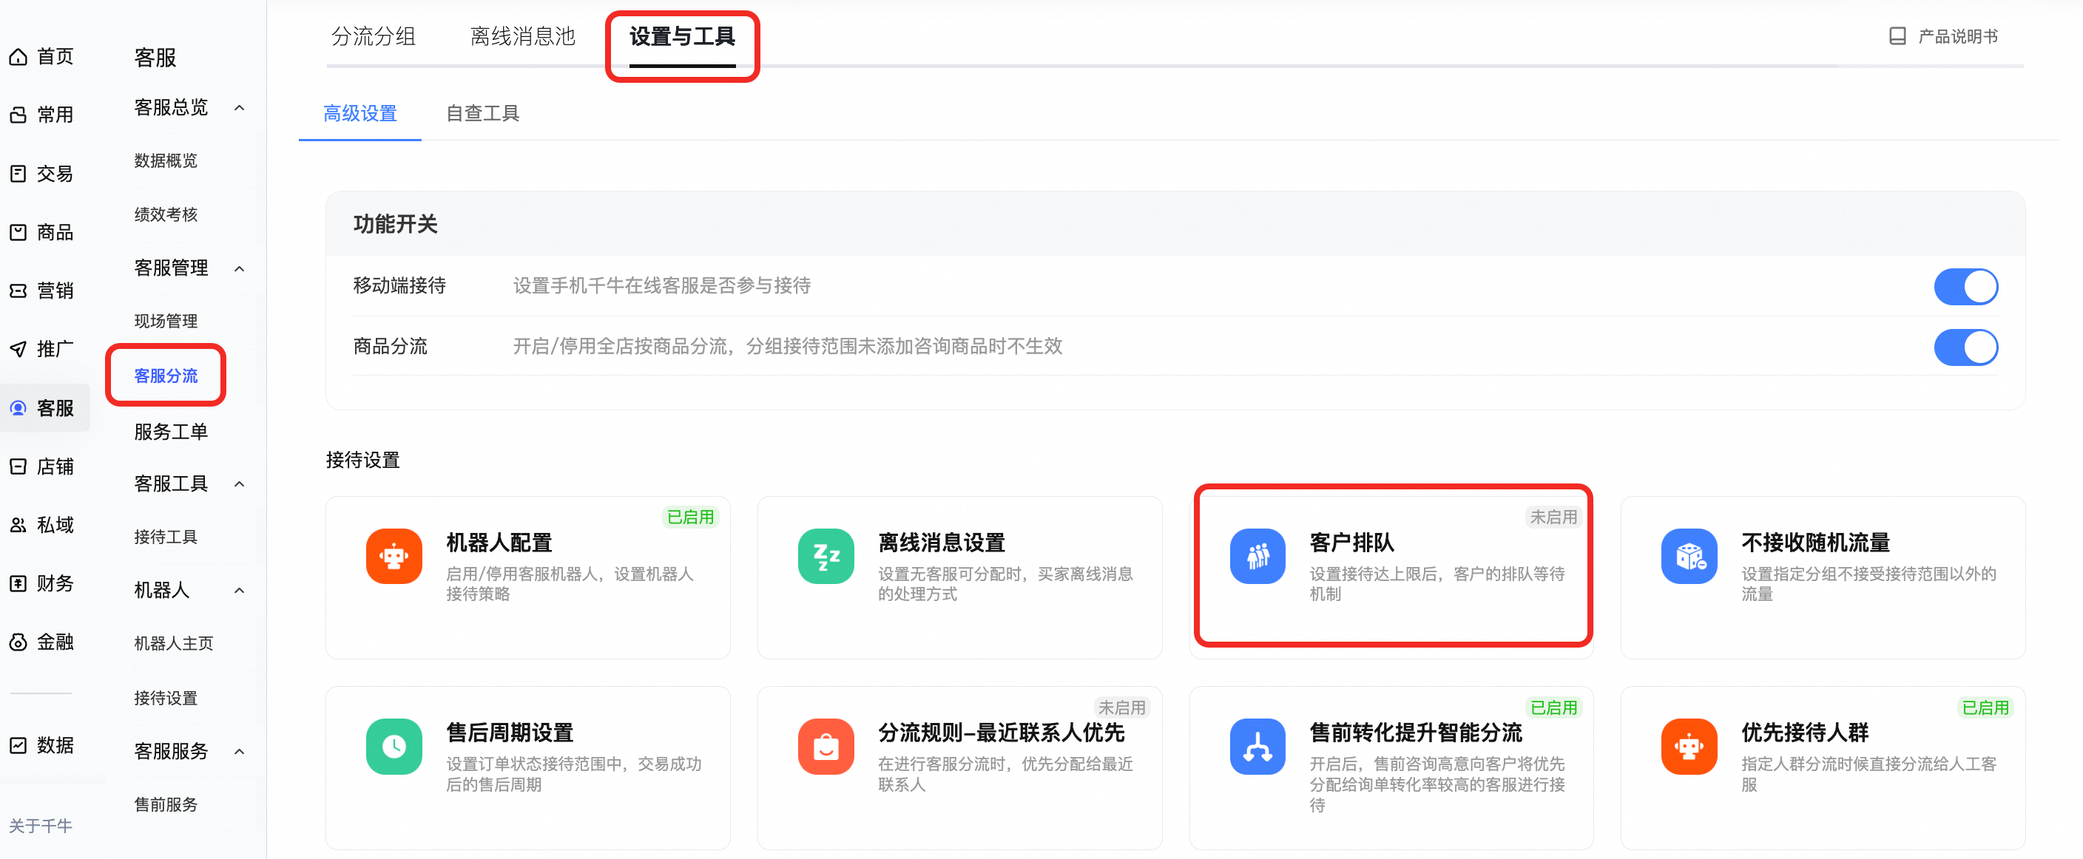Open 服务工单 in the side menu

171,432
